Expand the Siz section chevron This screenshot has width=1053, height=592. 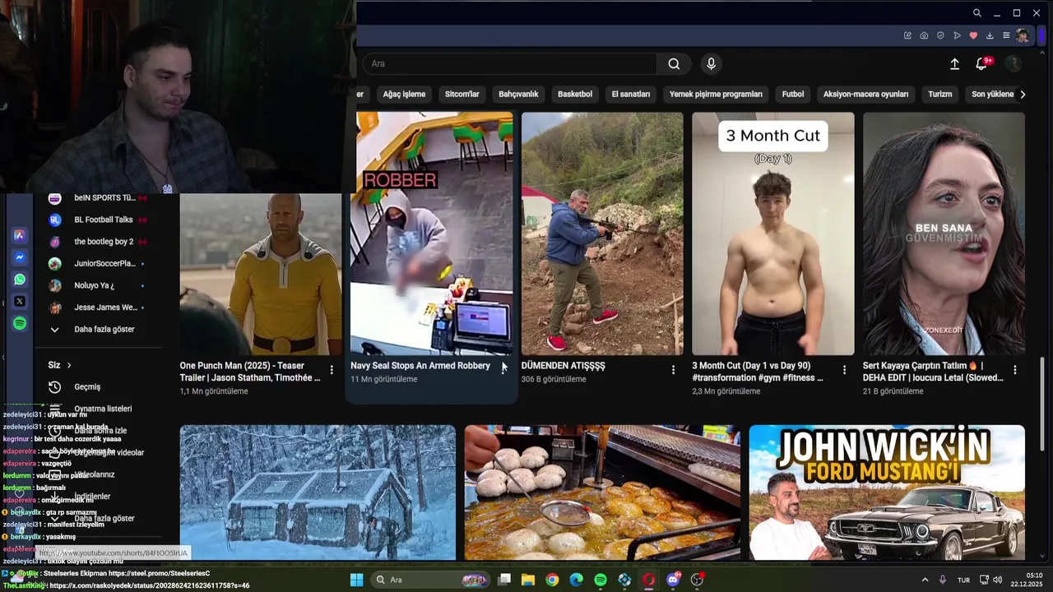pos(69,365)
